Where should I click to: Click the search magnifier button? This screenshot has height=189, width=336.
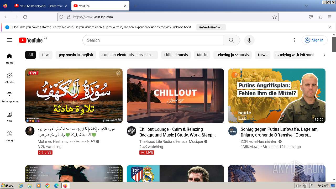point(231,40)
